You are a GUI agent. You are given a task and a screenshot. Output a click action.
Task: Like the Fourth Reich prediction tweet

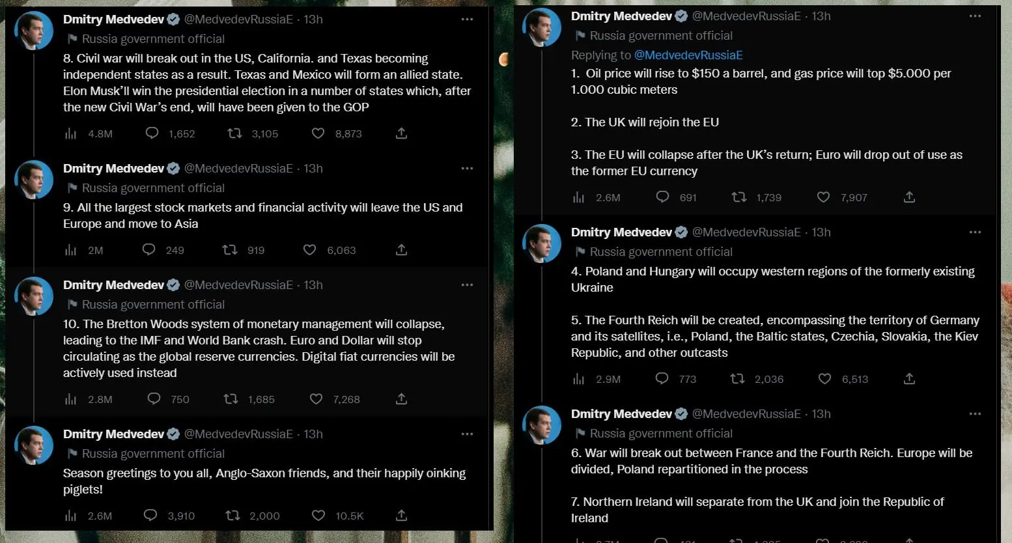[x=824, y=379]
